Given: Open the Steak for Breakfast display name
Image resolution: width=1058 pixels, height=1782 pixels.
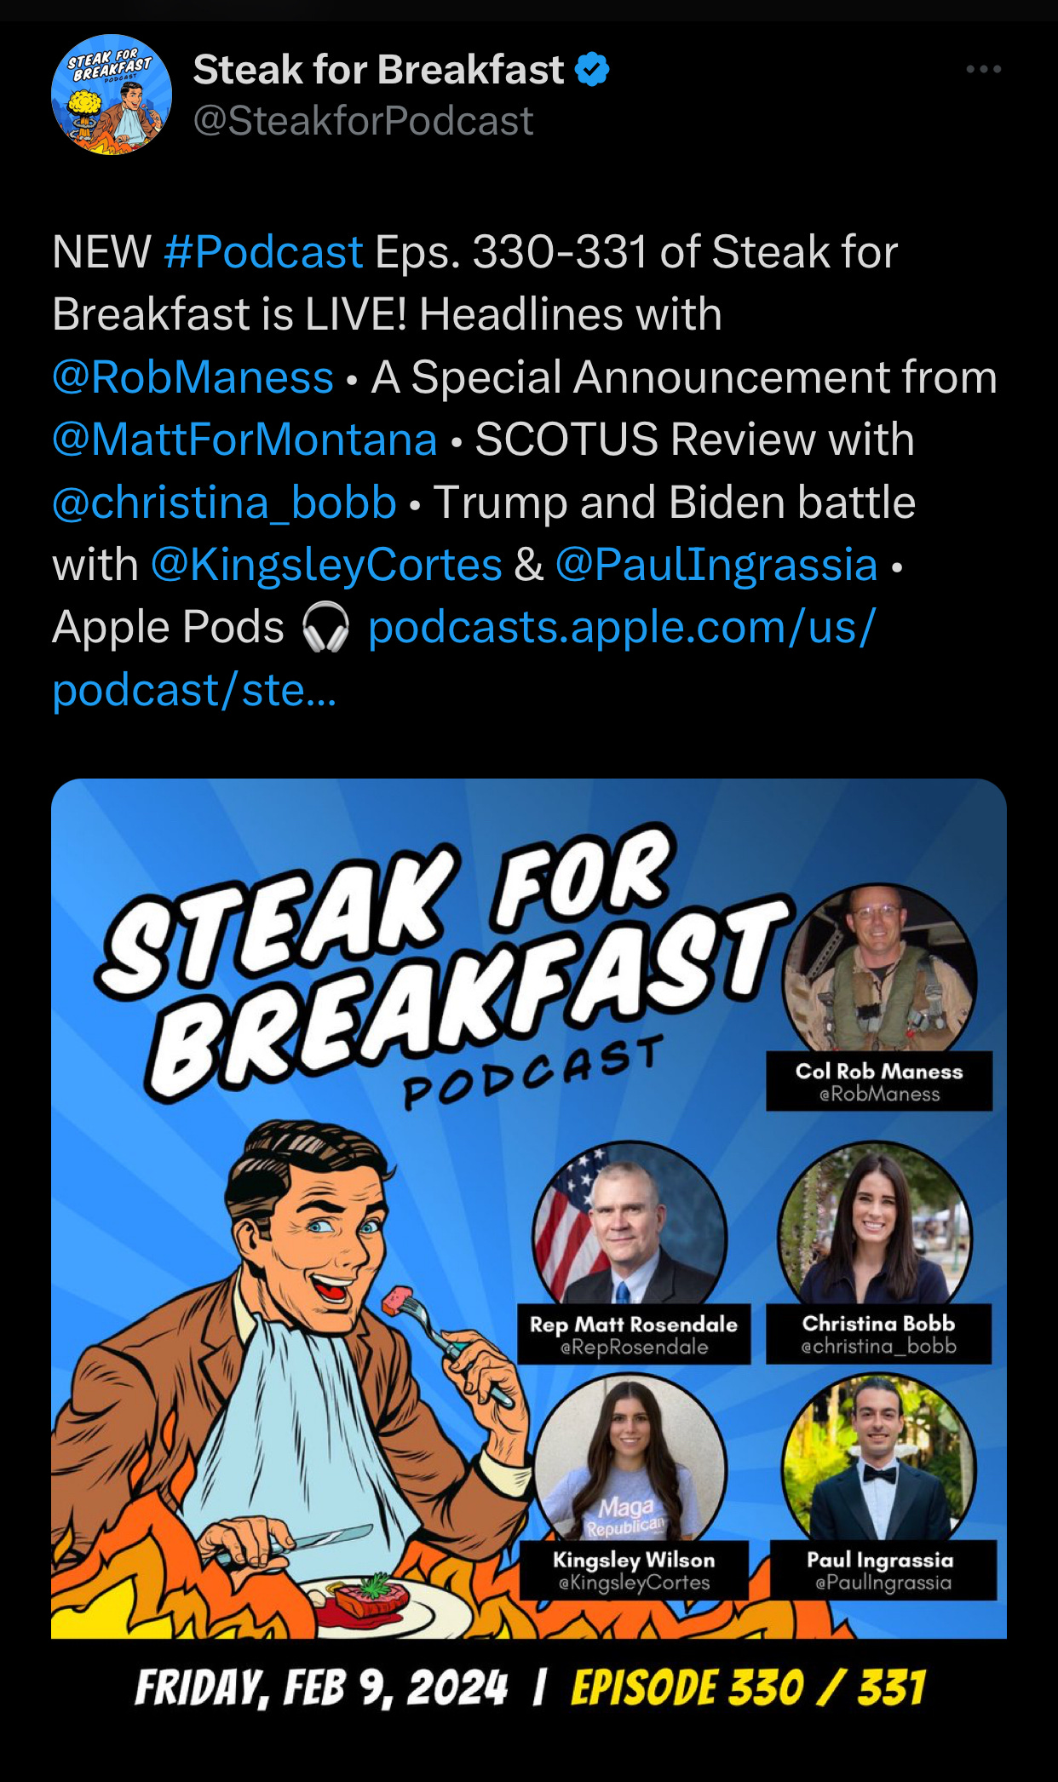Looking at the screenshot, I should [378, 70].
